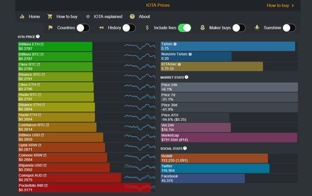Image resolution: width=312 pixels, height=196 pixels.
Task: Open external link icon for Pocketbits INR
Action: [x=46, y=186]
